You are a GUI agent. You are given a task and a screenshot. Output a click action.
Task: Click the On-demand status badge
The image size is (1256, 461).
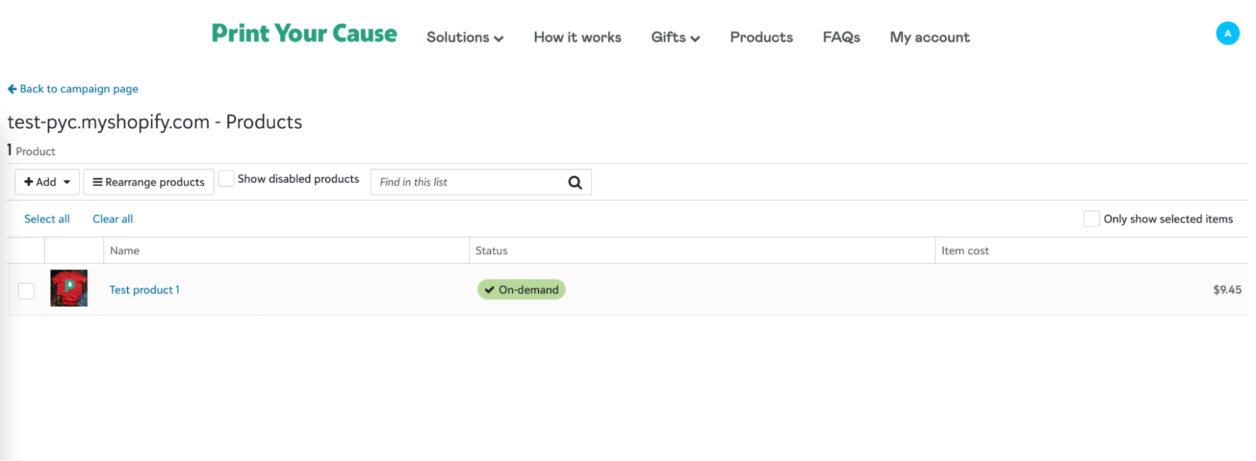pyautogui.click(x=522, y=290)
